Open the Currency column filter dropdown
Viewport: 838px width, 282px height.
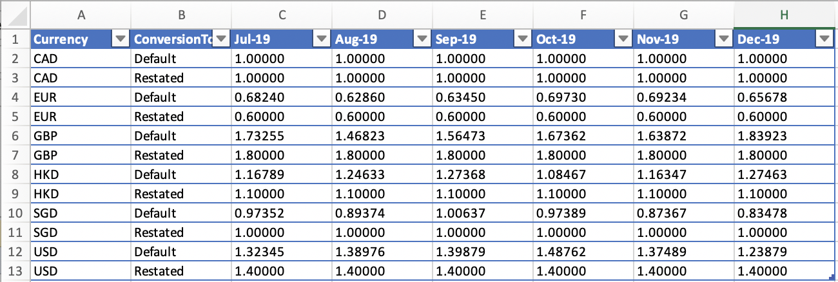point(121,40)
